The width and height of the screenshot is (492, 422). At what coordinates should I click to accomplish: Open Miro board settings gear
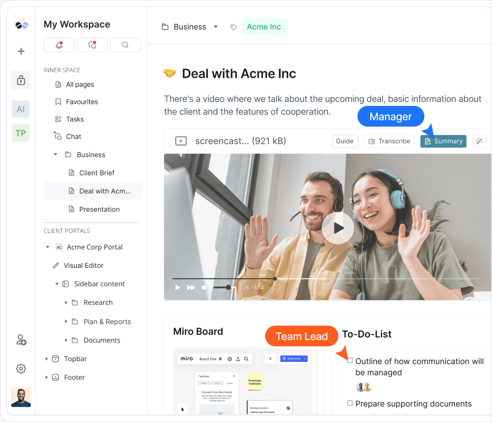tap(230, 359)
